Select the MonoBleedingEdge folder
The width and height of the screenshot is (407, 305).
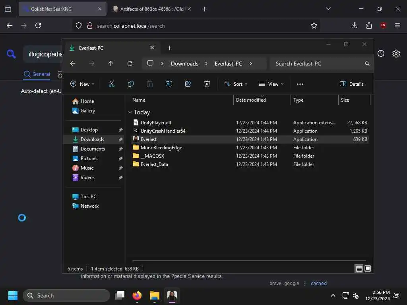click(x=250, y=148)
